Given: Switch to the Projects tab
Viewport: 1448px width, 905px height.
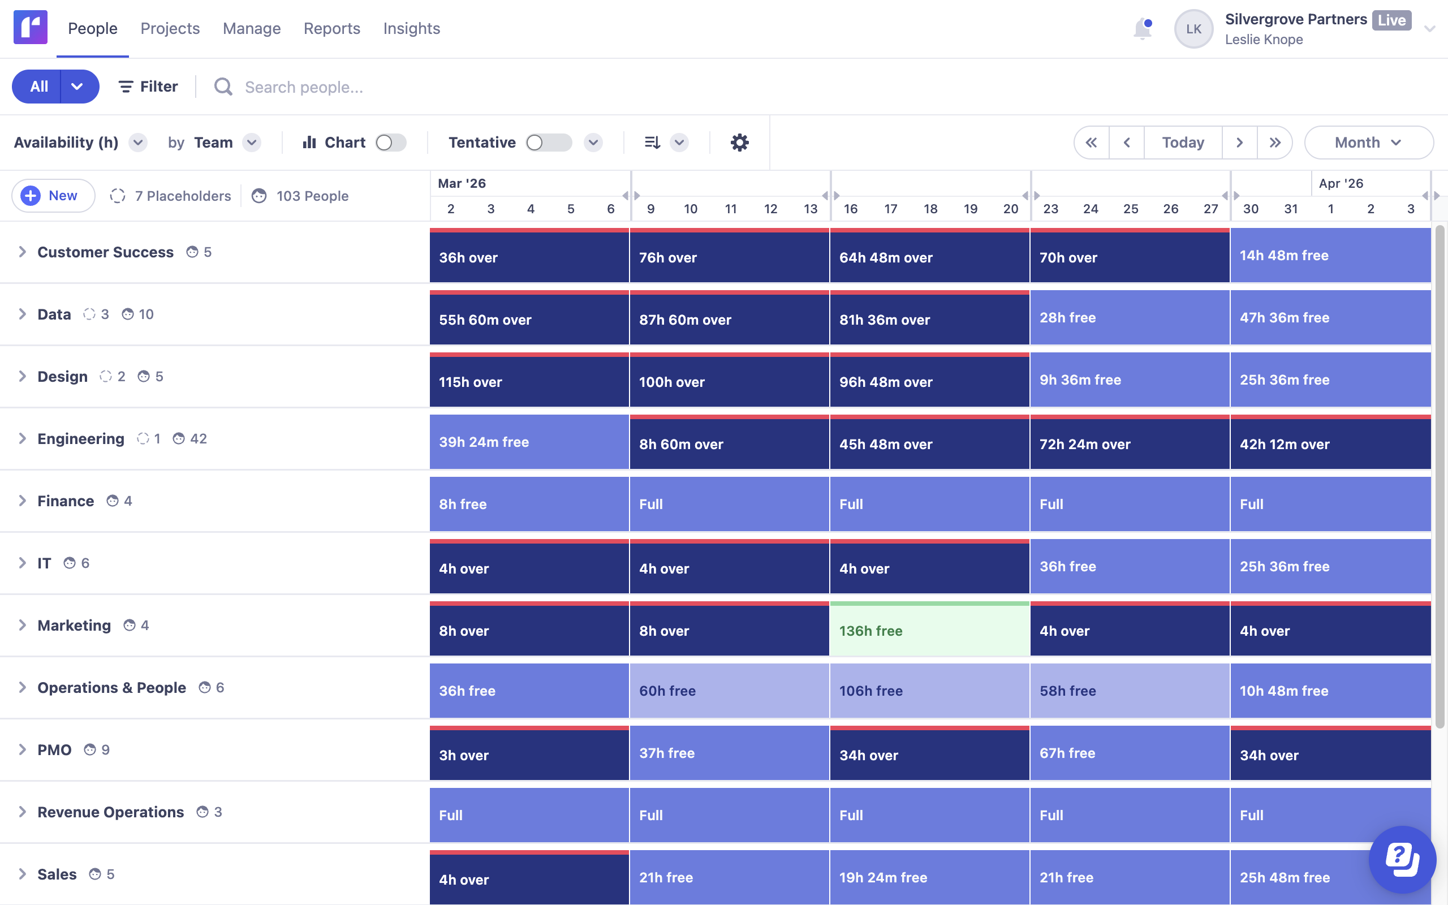Looking at the screenshot, I should point(170,28).
